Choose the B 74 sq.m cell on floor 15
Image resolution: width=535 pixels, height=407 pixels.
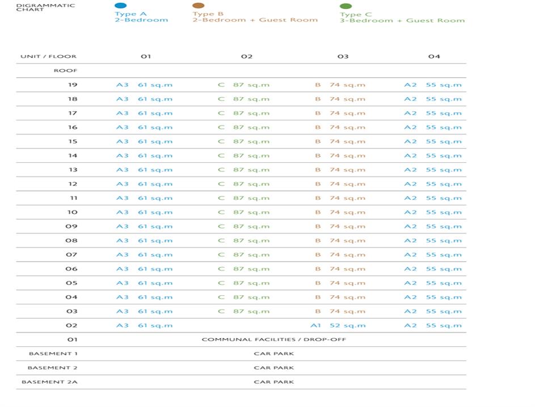click(340, 141)
